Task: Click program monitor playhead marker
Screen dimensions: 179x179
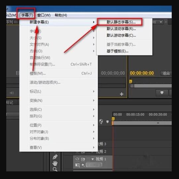Action: (131, 82)
